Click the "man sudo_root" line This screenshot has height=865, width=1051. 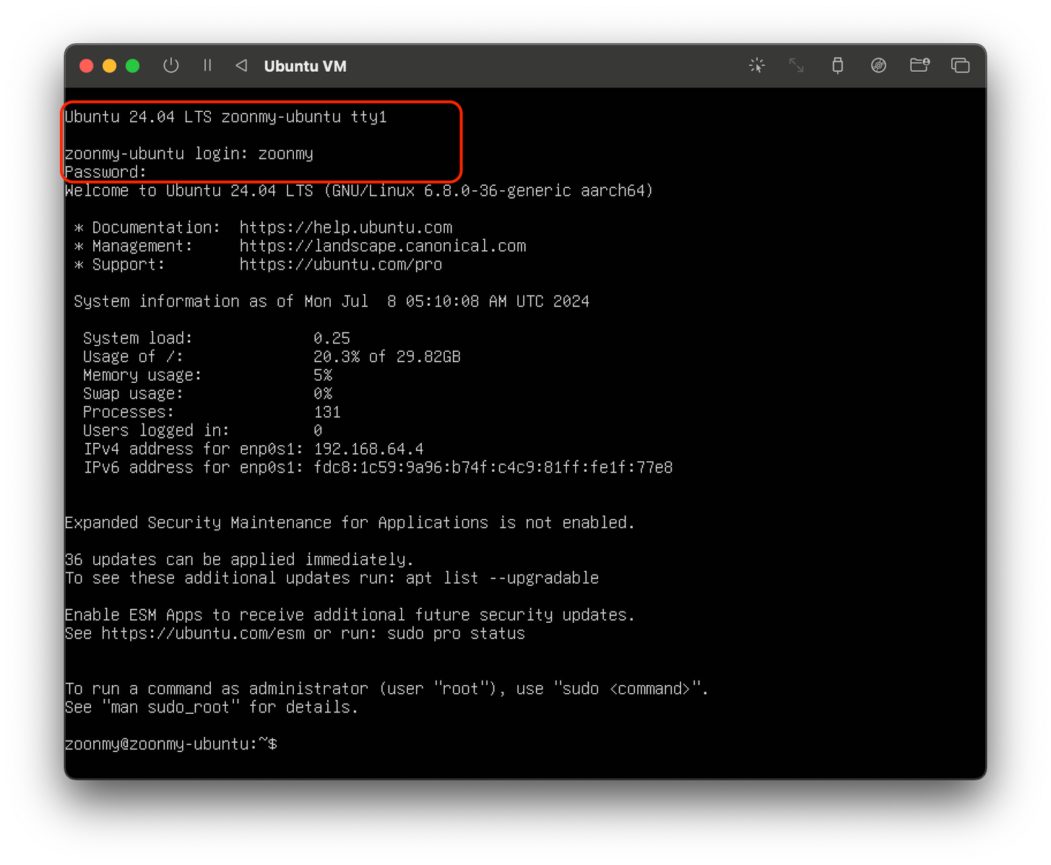pyautogui.click(x=212, y=707)
